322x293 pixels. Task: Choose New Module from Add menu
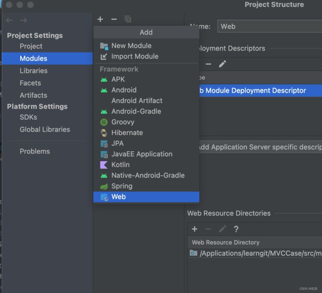(x=146, y=46)
